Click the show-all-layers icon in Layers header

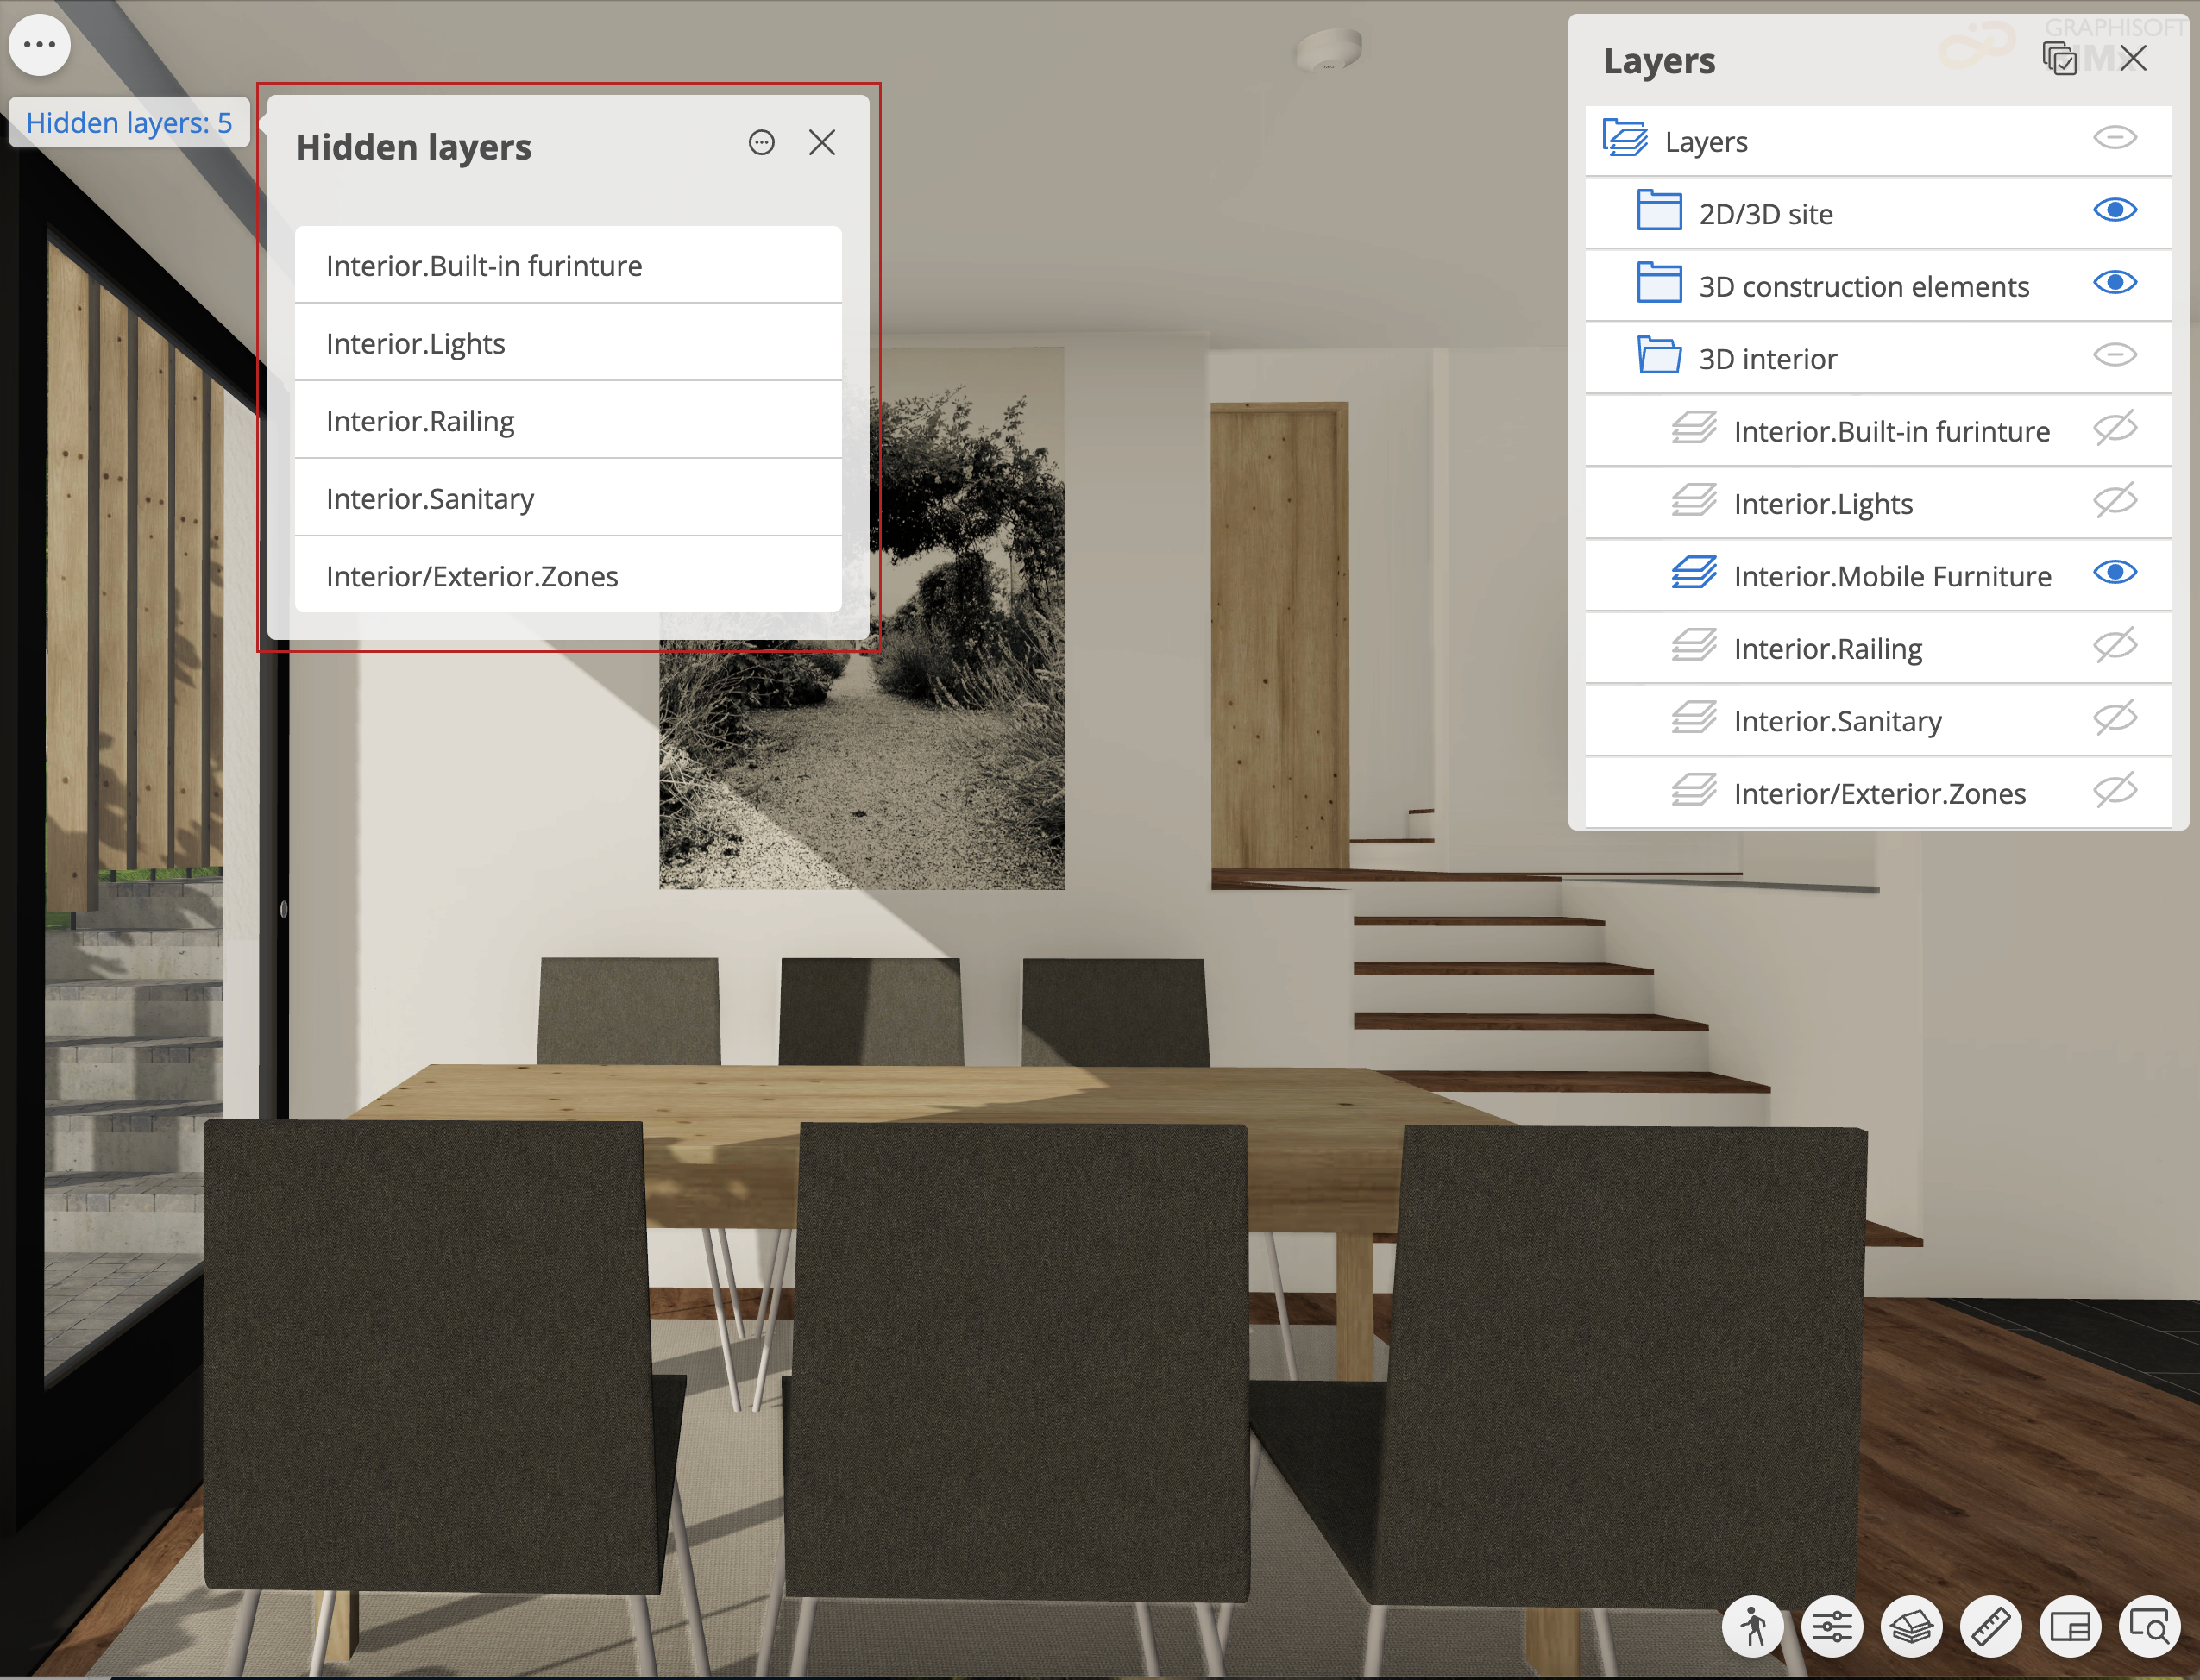[2059, 59]
